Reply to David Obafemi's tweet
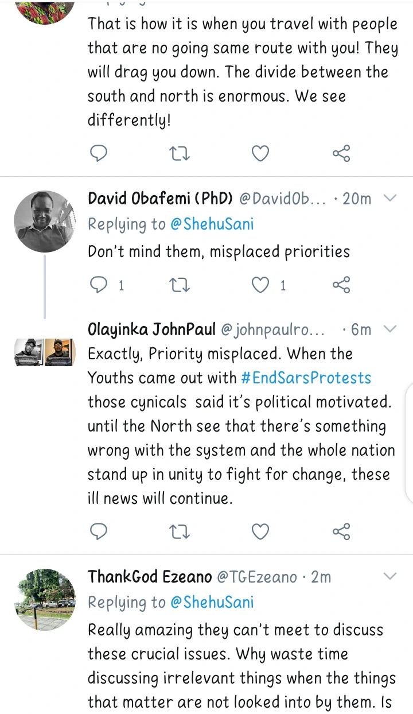 click(x=99, y=285)
